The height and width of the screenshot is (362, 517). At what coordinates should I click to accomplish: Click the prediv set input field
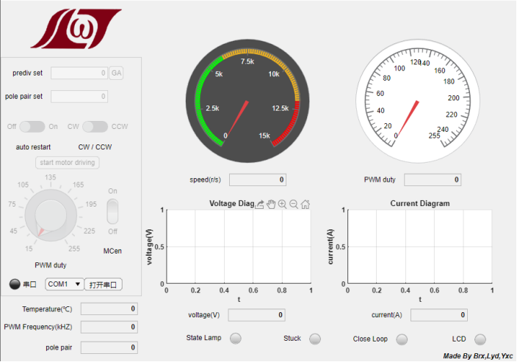(x=79, y=73)
